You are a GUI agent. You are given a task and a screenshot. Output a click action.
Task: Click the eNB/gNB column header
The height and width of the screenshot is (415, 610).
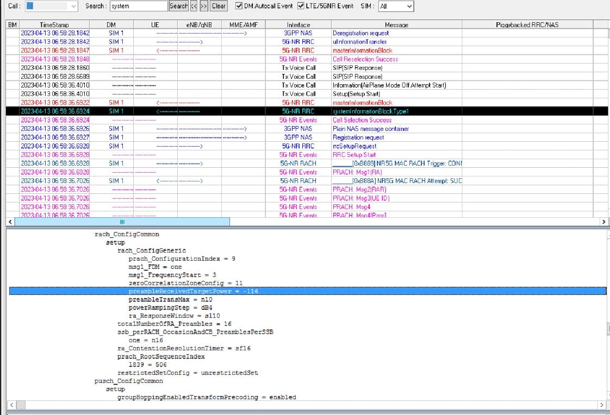[x=199, y=24]
